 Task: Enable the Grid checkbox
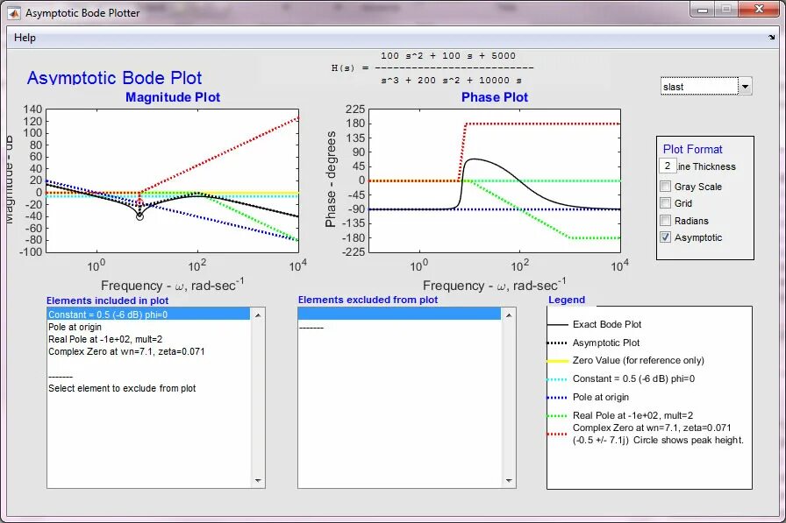click(x=665, y=202)
